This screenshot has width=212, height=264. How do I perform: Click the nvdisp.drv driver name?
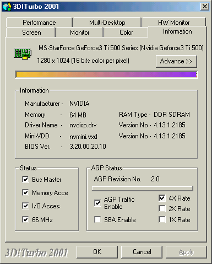83,125
